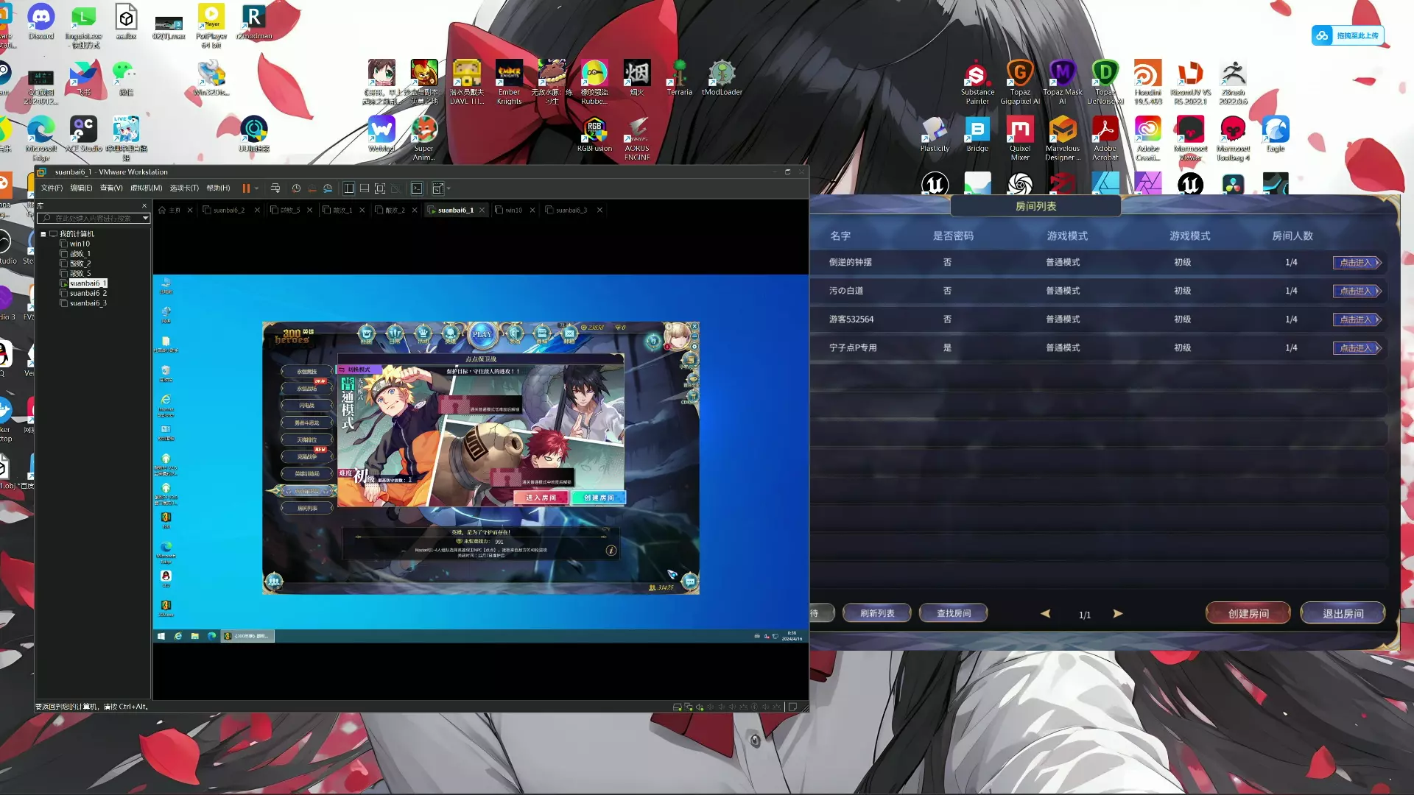Click the 刷新列表 refresh list button
1414x795 pixels.
pos(876,613)
